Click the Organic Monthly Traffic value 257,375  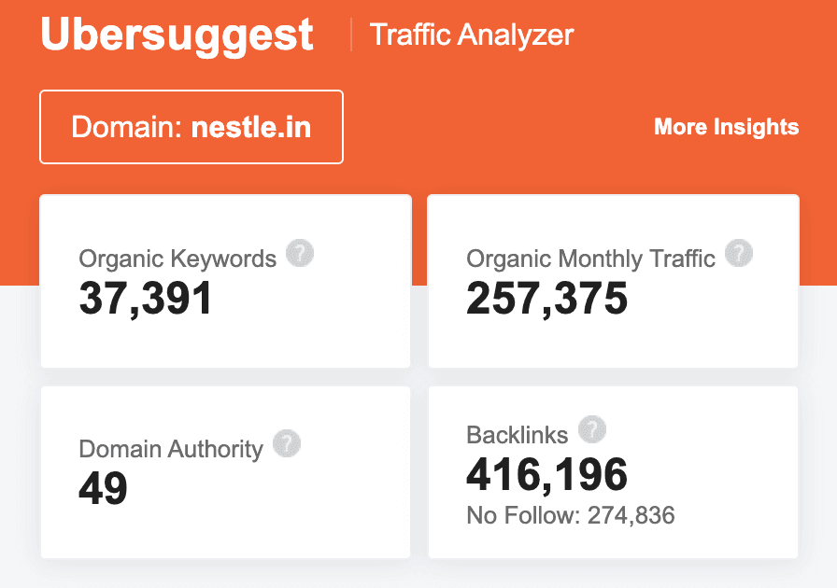[546, 299]
